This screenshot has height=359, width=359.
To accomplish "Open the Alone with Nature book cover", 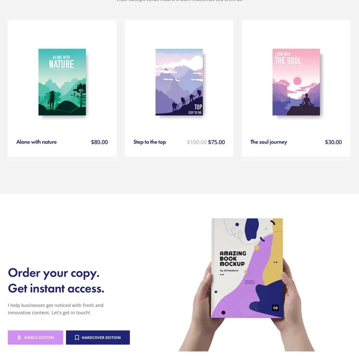I will click(62, 82).
